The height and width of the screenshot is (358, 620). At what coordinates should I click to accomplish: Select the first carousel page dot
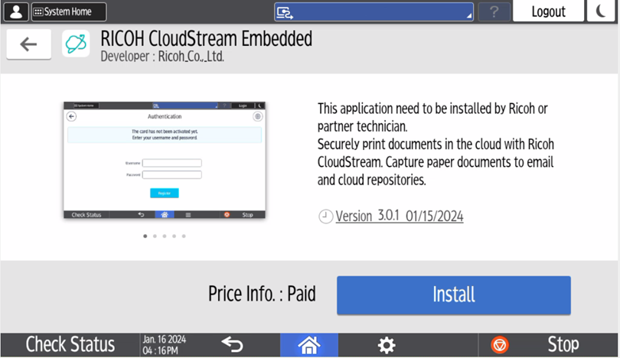coord(145,236)
